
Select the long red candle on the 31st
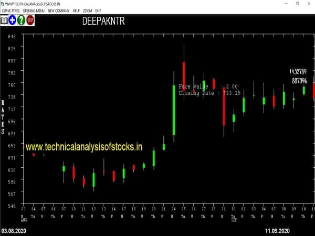224,106
